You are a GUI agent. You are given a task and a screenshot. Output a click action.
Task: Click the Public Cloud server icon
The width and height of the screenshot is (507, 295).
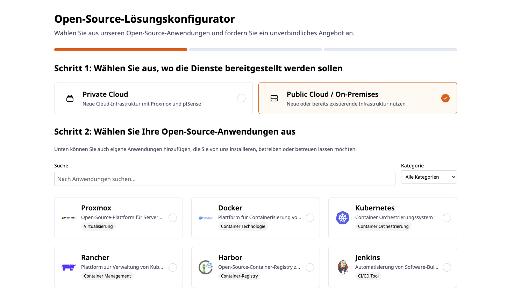pyautogui.click(x=274, y=98)
